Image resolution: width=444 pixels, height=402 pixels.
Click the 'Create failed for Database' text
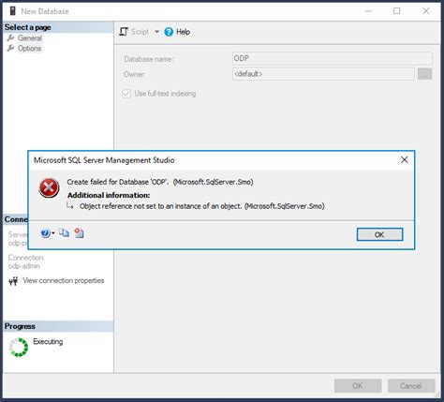[x=160, y=182]
